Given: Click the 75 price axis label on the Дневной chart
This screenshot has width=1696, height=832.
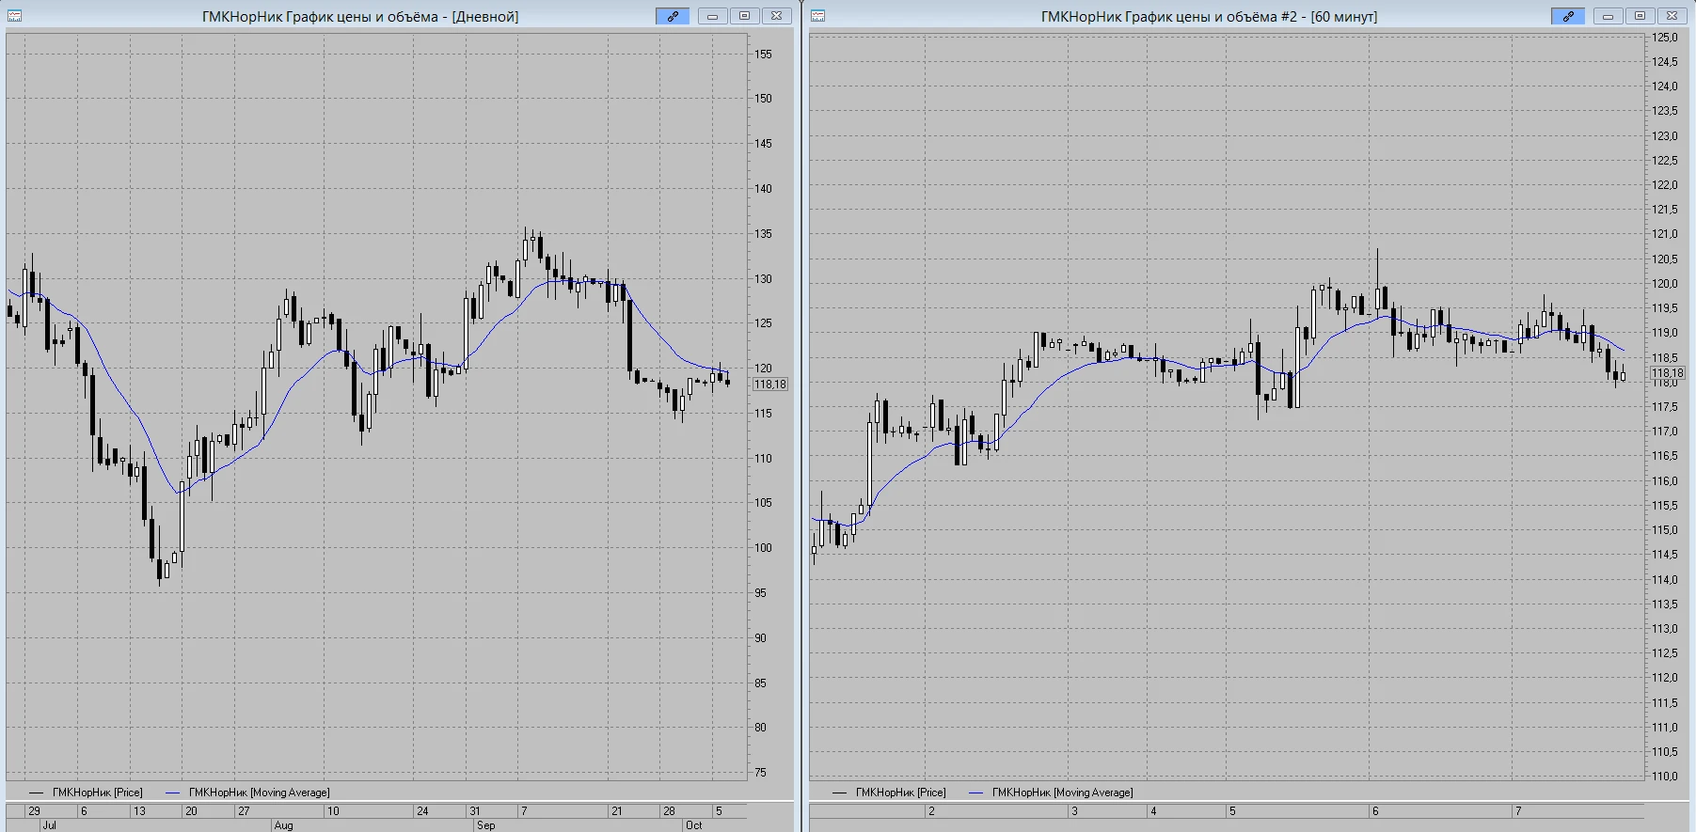Looking at the screenshot, I should coord(760,773).
